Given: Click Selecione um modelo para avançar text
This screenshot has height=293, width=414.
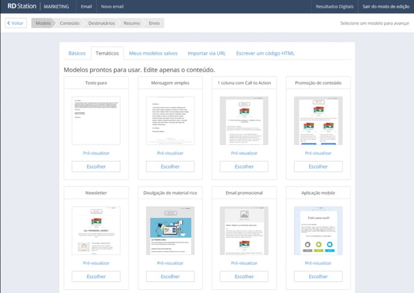Looking at the screenshot, I should (x=375, y=23).
